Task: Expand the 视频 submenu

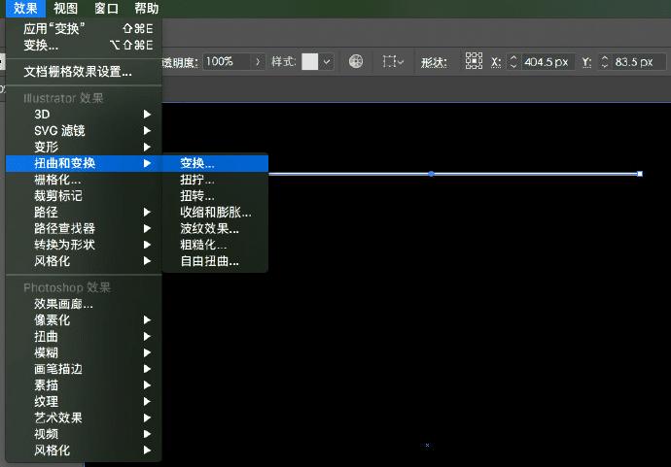Action: [84, 434]
